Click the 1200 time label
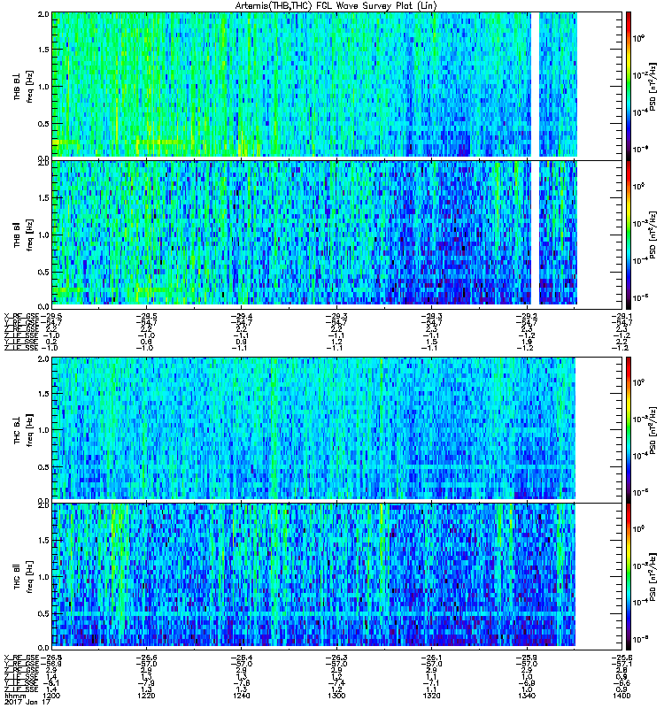 point(51,696)
